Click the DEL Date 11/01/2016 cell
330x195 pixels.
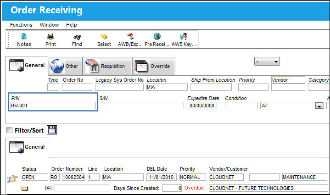(162, 177)
